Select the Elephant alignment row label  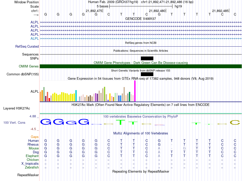[x=32, y=156]
